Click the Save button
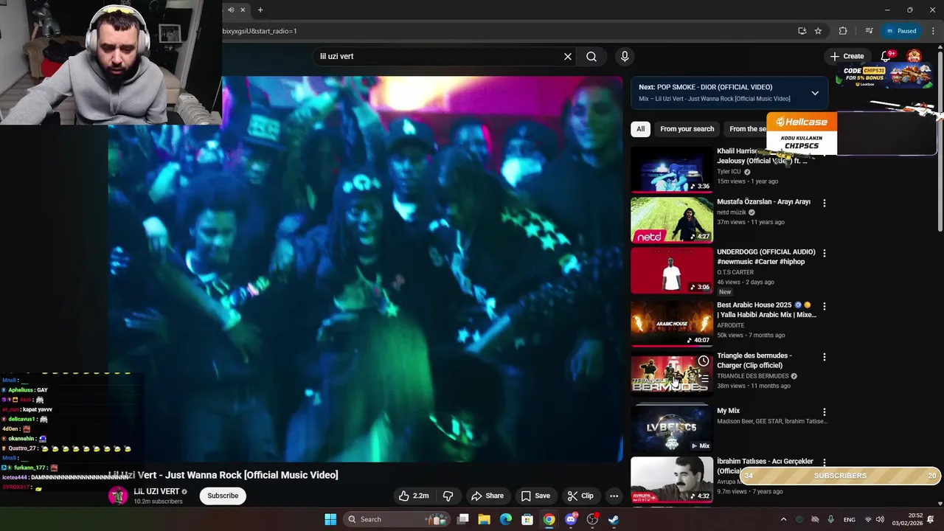The image size is (944, 531). (536, 496)
